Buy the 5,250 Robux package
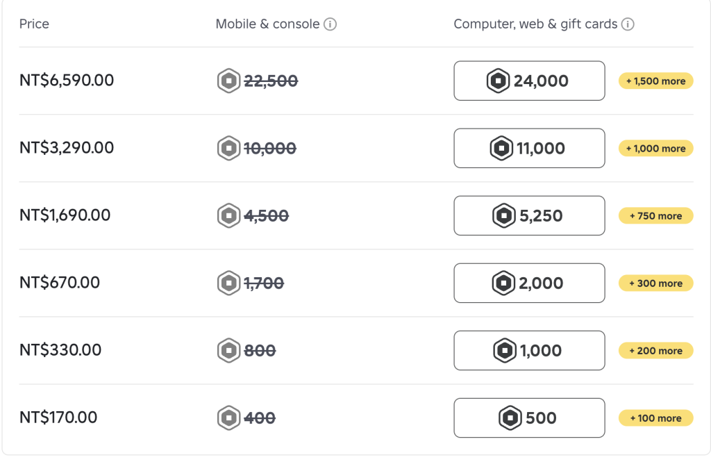Viewport: 711px width, 462px height. point(529,215)
